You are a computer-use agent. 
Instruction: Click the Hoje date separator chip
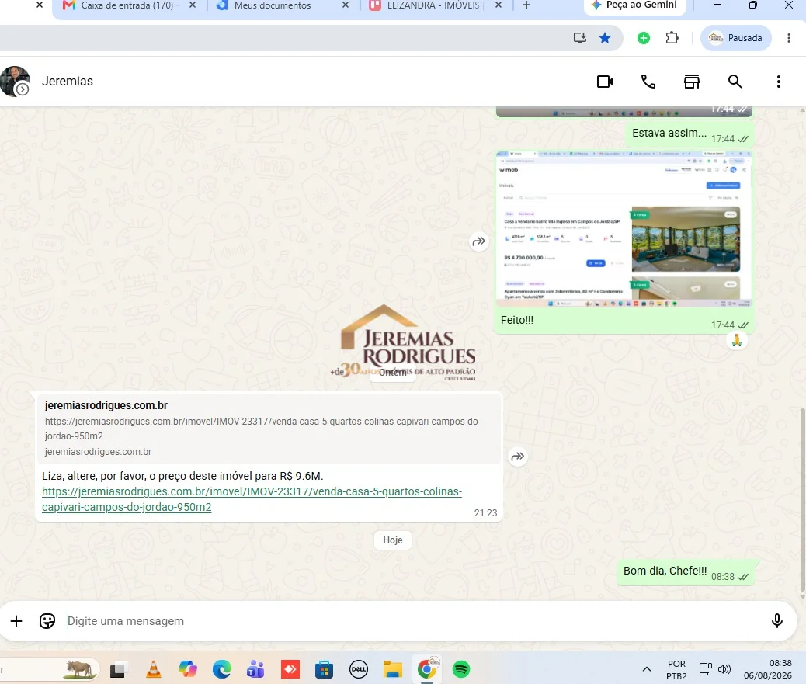click(393, 540)
